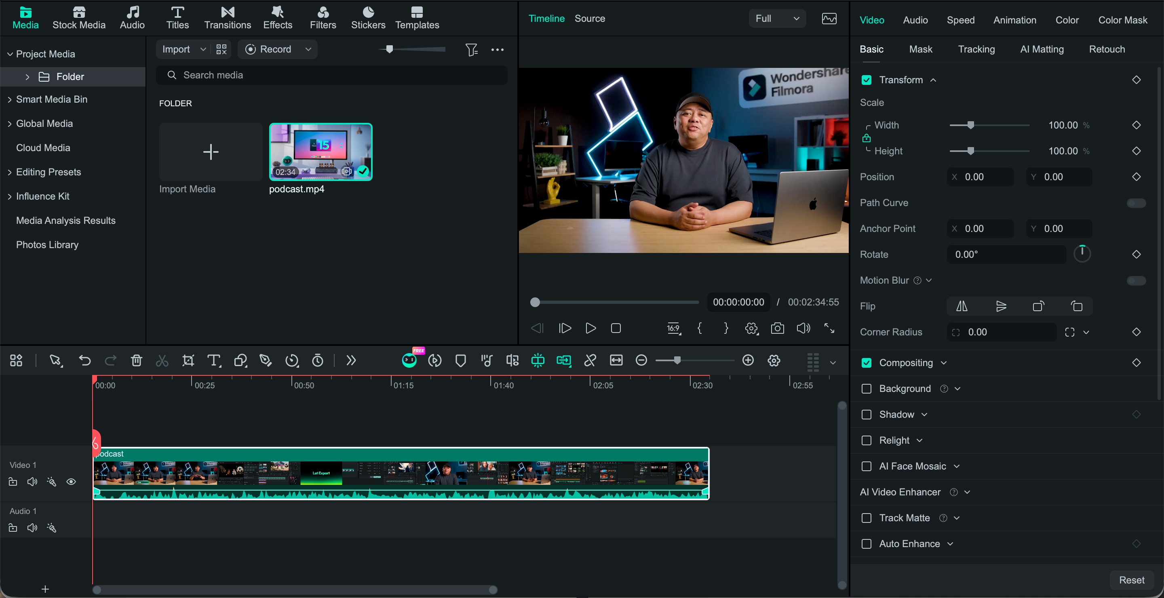Click the Scale Width slider
This screenshot has width=1164, height=598.
(x=989, y=125)
